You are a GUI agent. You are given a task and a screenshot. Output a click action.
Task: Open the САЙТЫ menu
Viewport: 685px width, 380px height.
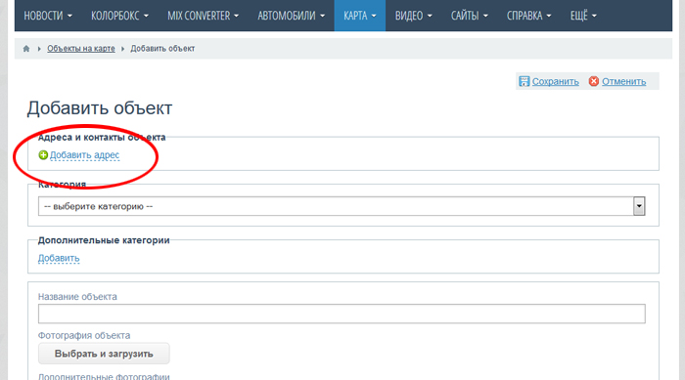pyautogui.click(x=469, y=16)
